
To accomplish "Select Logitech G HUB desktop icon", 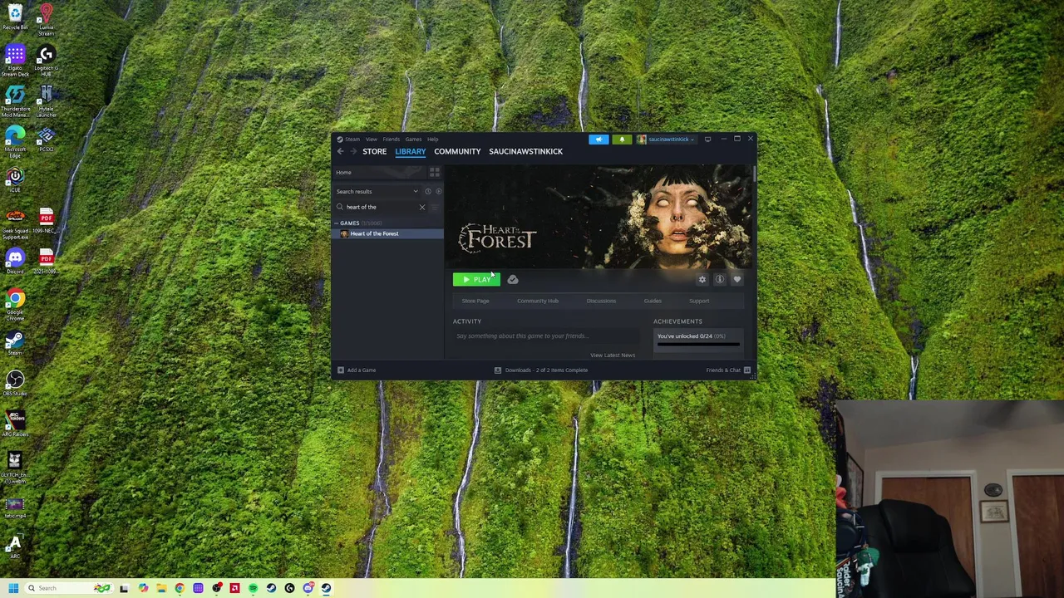I will coord(46,61).
